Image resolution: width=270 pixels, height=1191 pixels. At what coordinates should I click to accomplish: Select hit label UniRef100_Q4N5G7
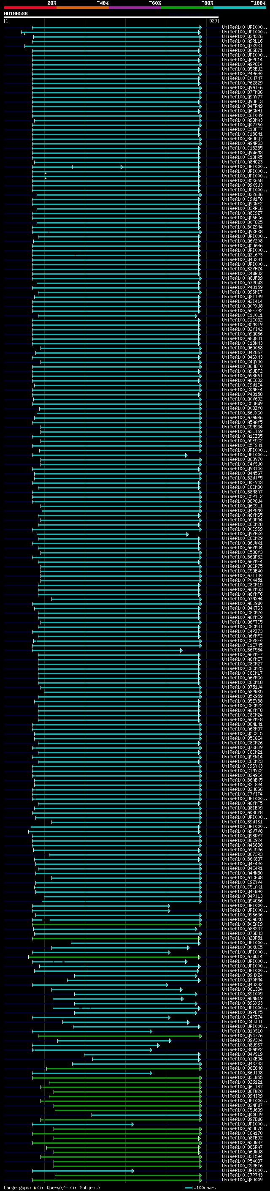(x=242, y=473)
